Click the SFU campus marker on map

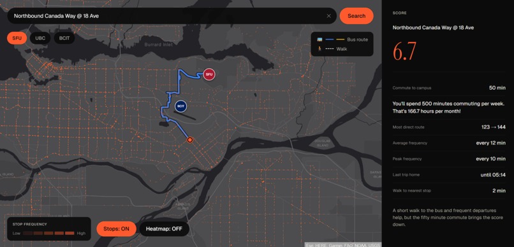(x=209, y=74)
